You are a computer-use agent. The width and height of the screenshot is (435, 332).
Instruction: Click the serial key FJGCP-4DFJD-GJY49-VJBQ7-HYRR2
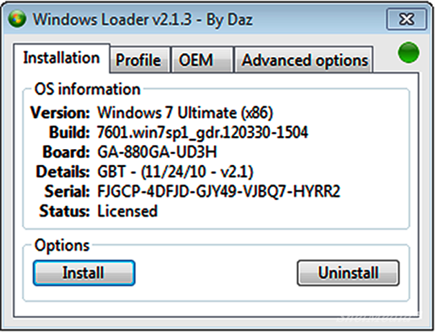tap(219, 191)
